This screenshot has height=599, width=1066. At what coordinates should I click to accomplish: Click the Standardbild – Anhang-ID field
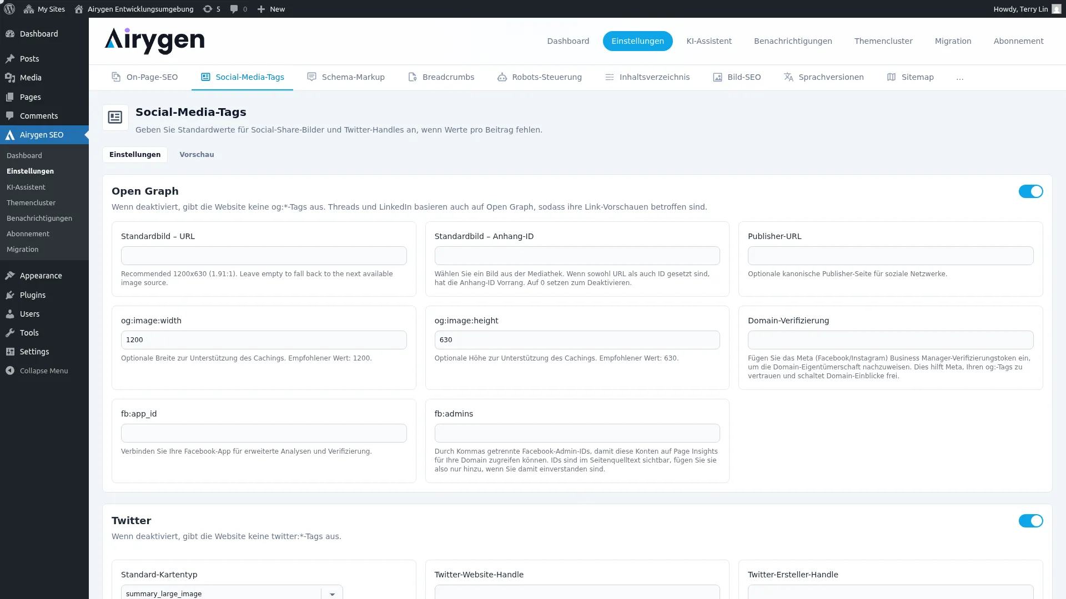pos(577,256)
